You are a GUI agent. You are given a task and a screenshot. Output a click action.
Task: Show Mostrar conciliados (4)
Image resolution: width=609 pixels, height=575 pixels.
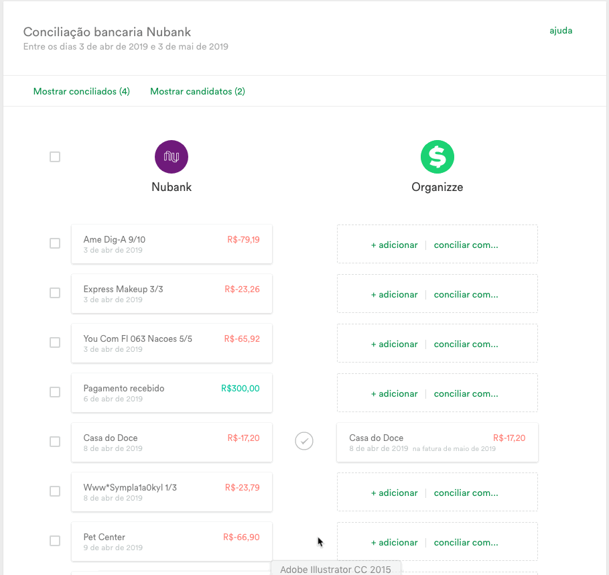click(x=82, y=91)
